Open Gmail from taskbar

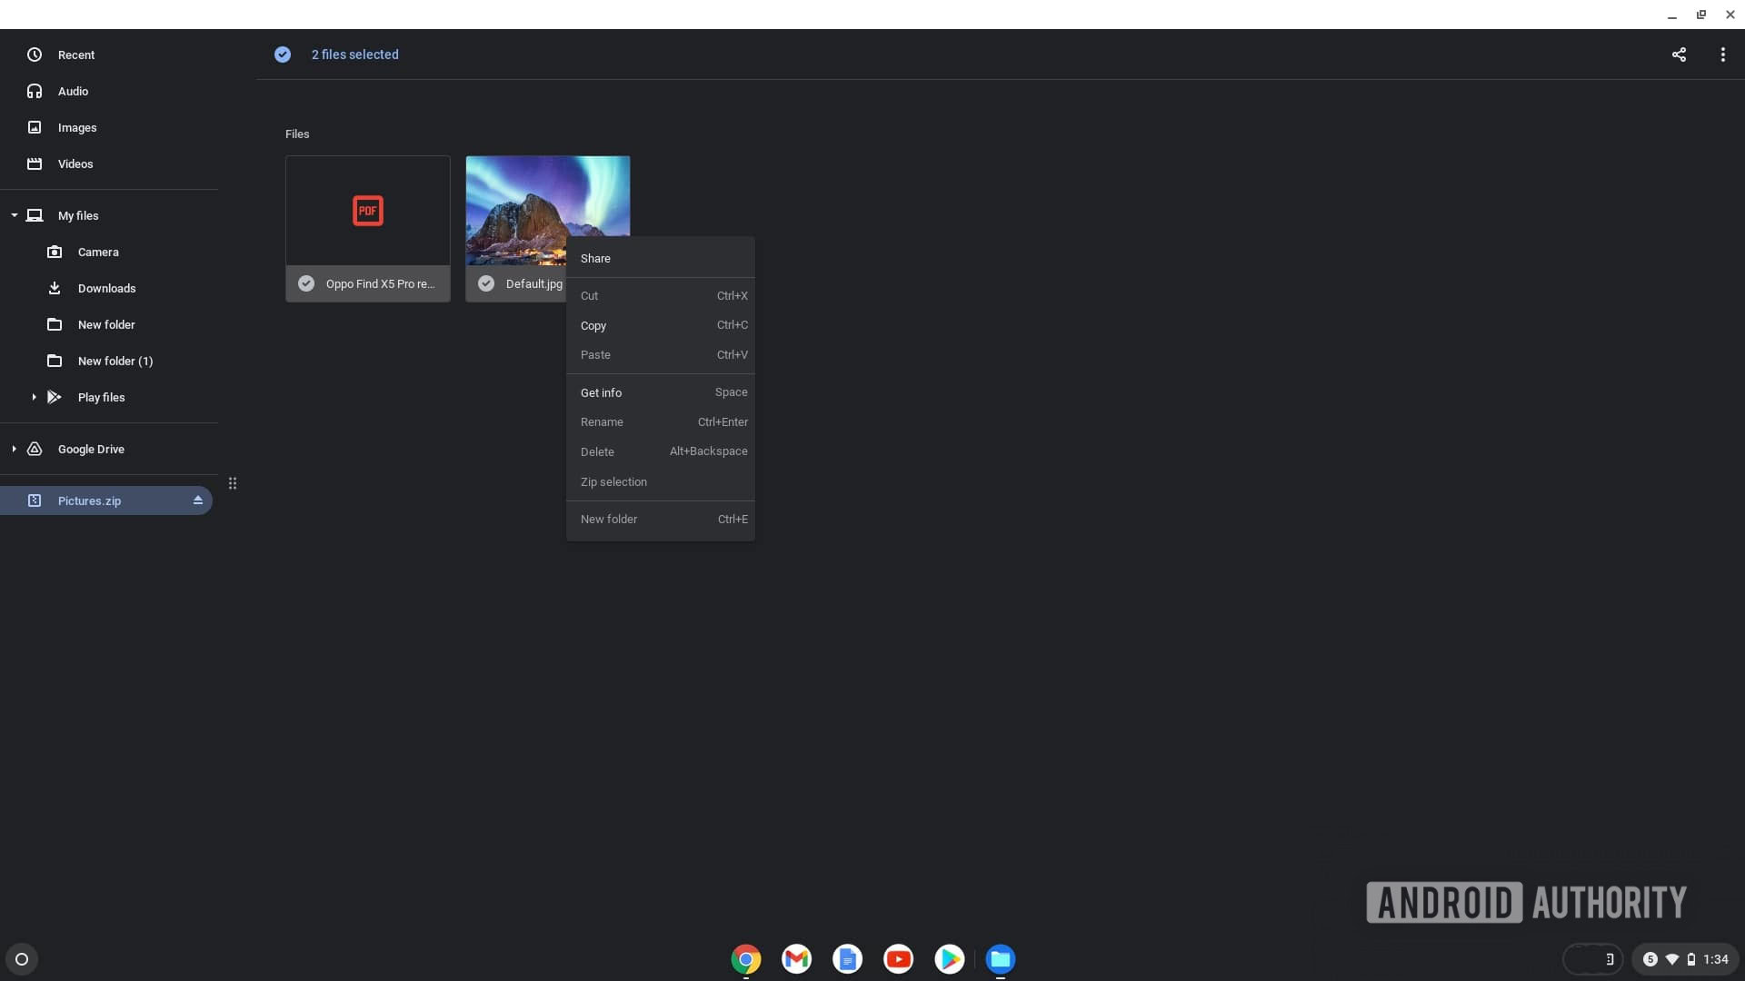point(796,959)
